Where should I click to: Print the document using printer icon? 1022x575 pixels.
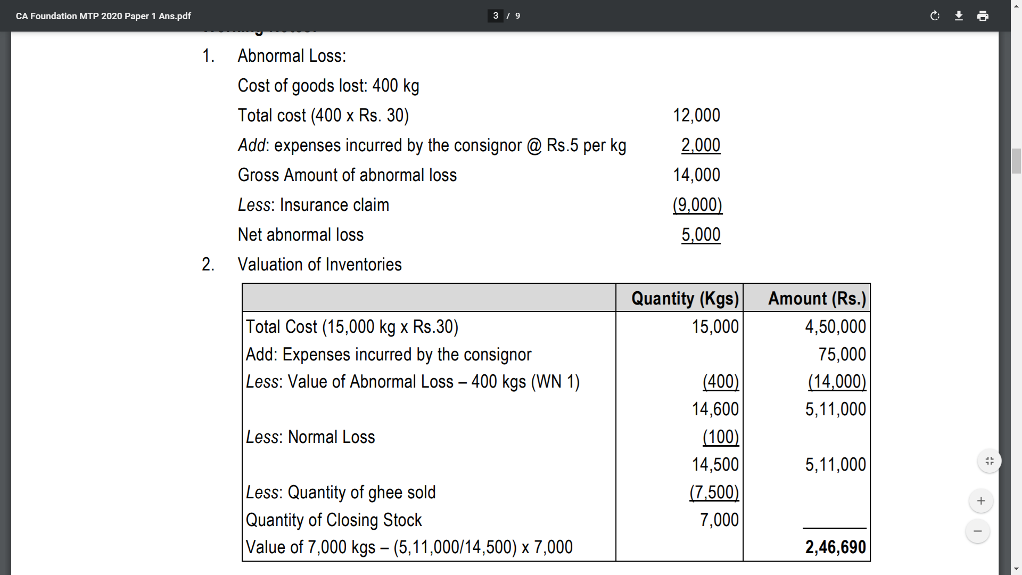[x=983, y=16]
